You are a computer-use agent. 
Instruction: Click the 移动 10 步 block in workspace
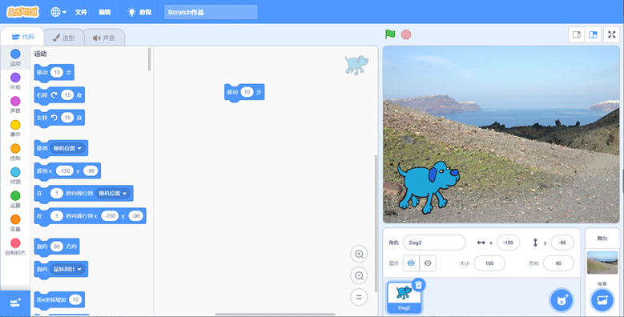(244, 92)
